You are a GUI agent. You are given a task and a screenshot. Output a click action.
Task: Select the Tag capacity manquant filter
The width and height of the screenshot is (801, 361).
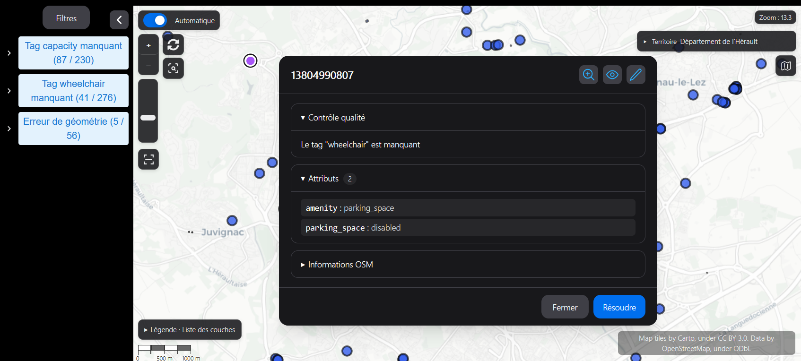(x=73, y=53)
